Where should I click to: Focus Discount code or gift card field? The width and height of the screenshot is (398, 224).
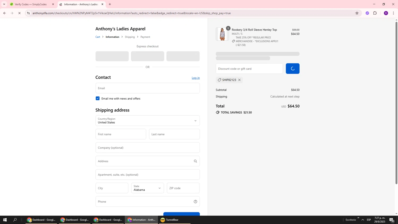pyautogui.click(x=249, y=68)
